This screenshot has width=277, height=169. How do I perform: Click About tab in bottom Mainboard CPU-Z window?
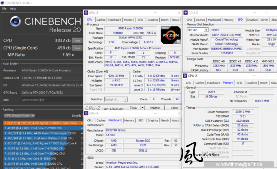pos(175,121)
